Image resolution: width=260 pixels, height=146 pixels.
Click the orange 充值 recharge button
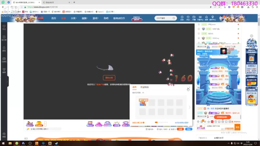180,129
